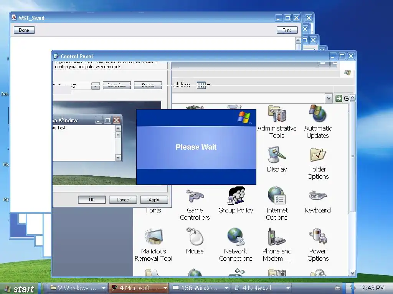This screenshot has width=393, height=294.
Task: Open the 4 Microsoft taskbar group
Action: pyautogui.click(x=139, y=288)
